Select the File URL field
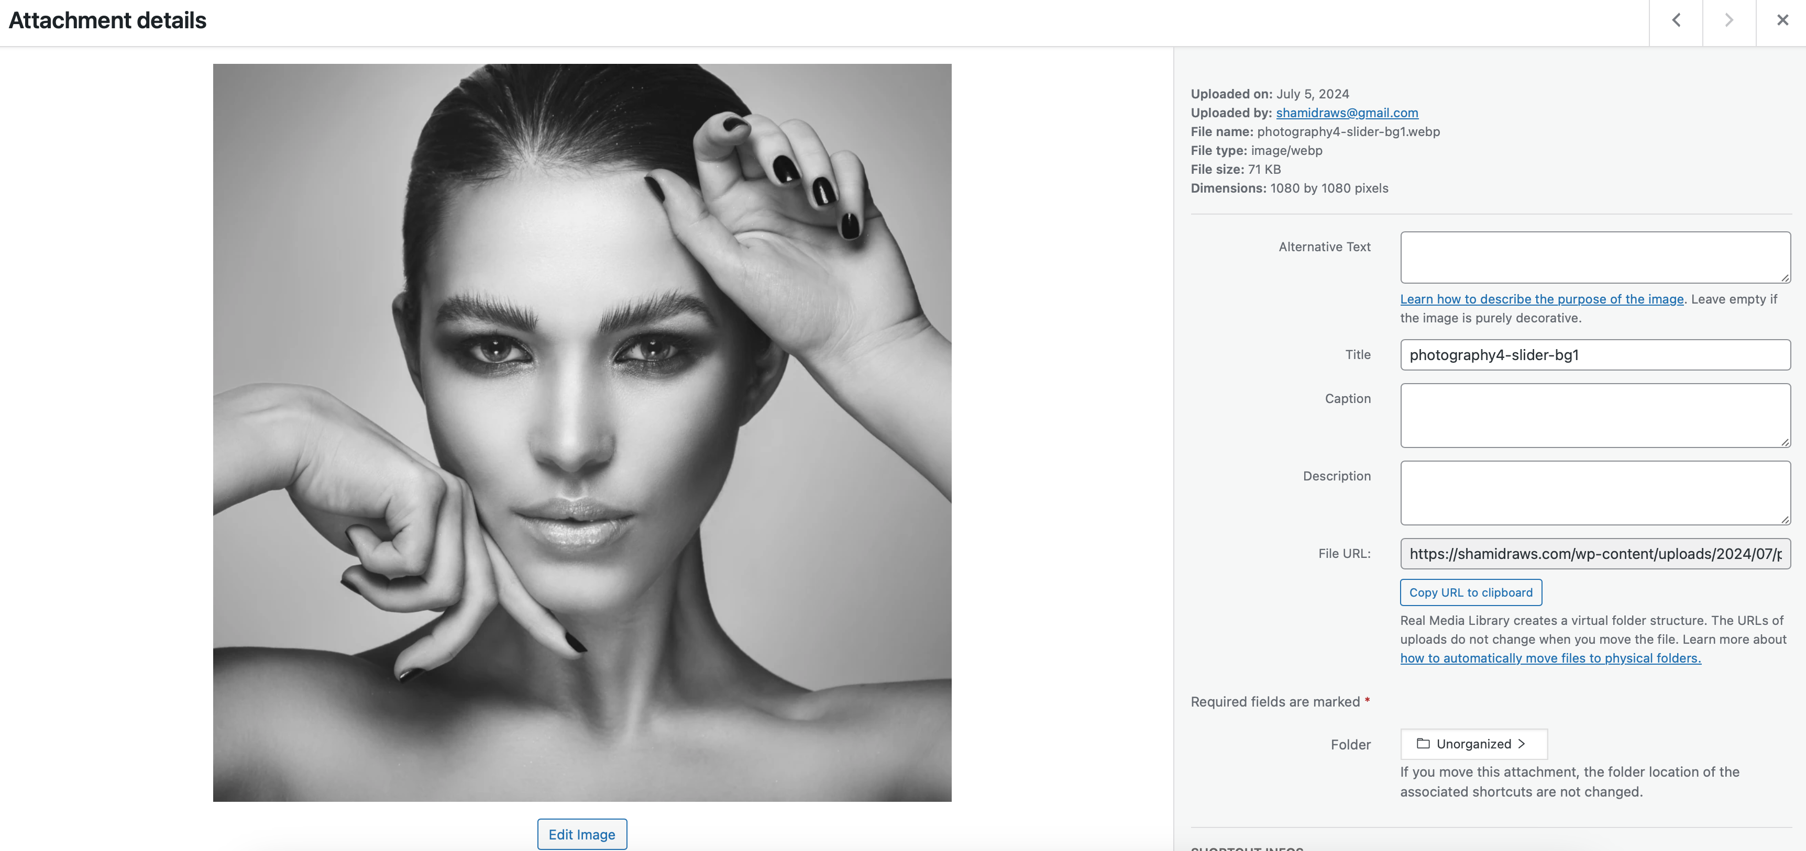 [x=1594, y=554]
